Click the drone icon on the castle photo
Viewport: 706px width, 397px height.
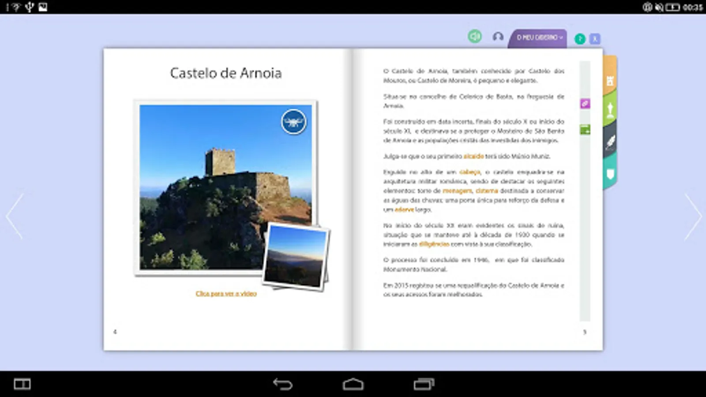point(293,121)
